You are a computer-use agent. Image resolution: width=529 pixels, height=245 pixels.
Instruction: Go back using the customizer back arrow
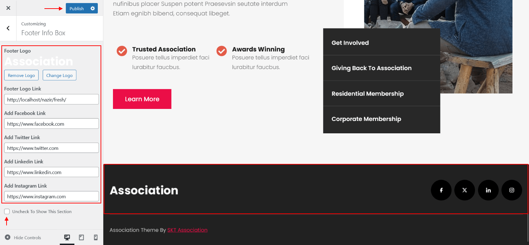tap(8, 29)
